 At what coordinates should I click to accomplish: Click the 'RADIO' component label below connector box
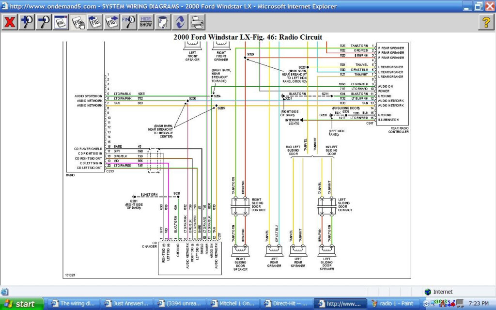pyautogui.click(x=70, y=175)
